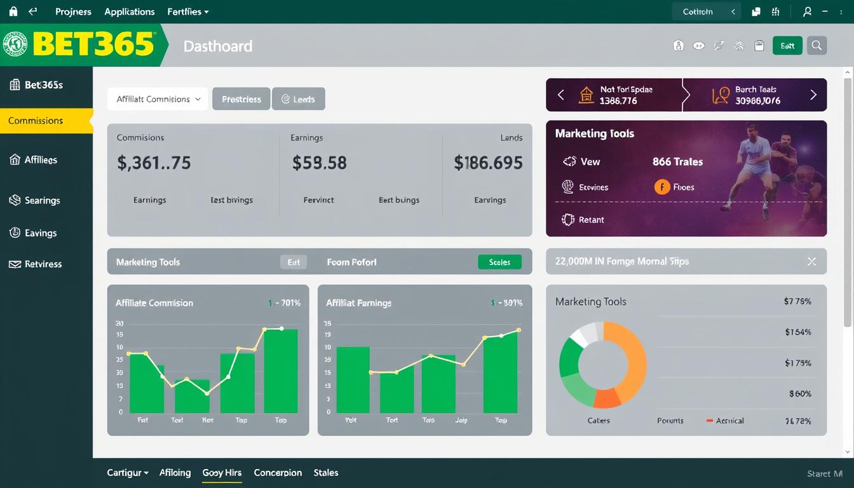Click the 866 Trates text
The height and width of the screenshot is (488, 854).
(x=677, y=162)
